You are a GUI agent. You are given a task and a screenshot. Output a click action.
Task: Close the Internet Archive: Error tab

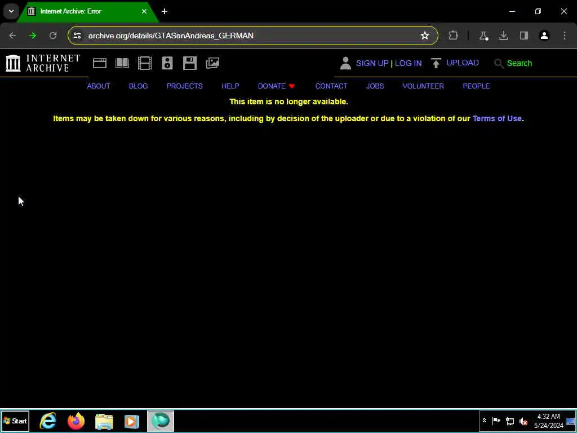click(144, 11)
